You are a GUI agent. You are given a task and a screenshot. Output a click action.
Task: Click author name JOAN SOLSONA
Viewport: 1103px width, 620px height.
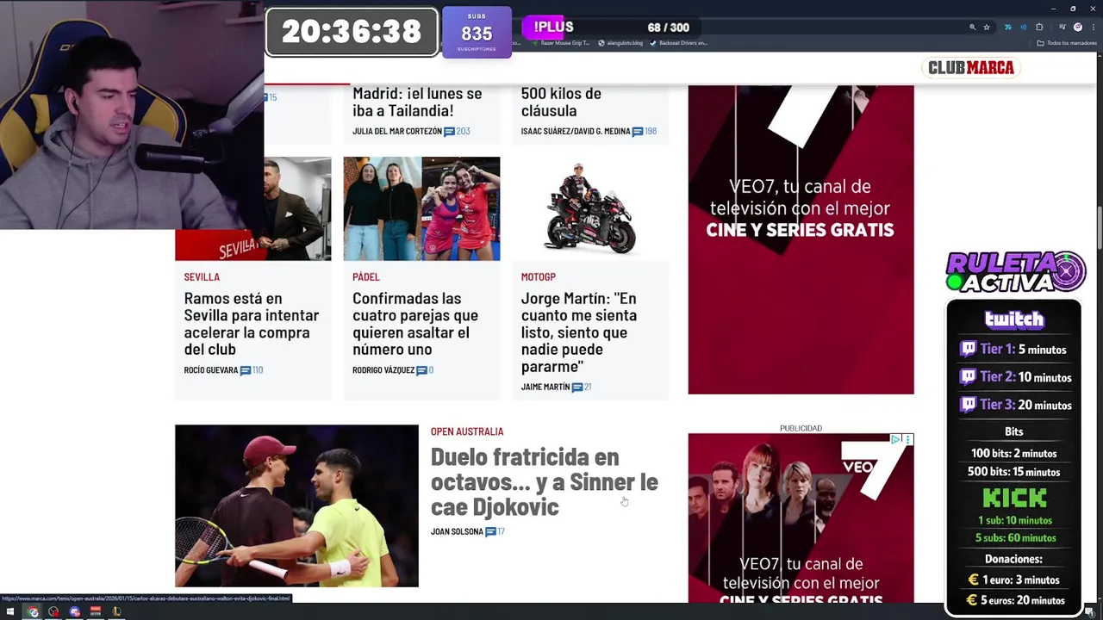point(457,532)
